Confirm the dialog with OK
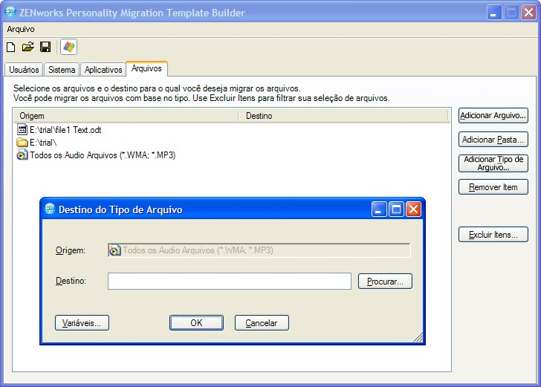The image size is (541, 387). click(x=196, y=323)
